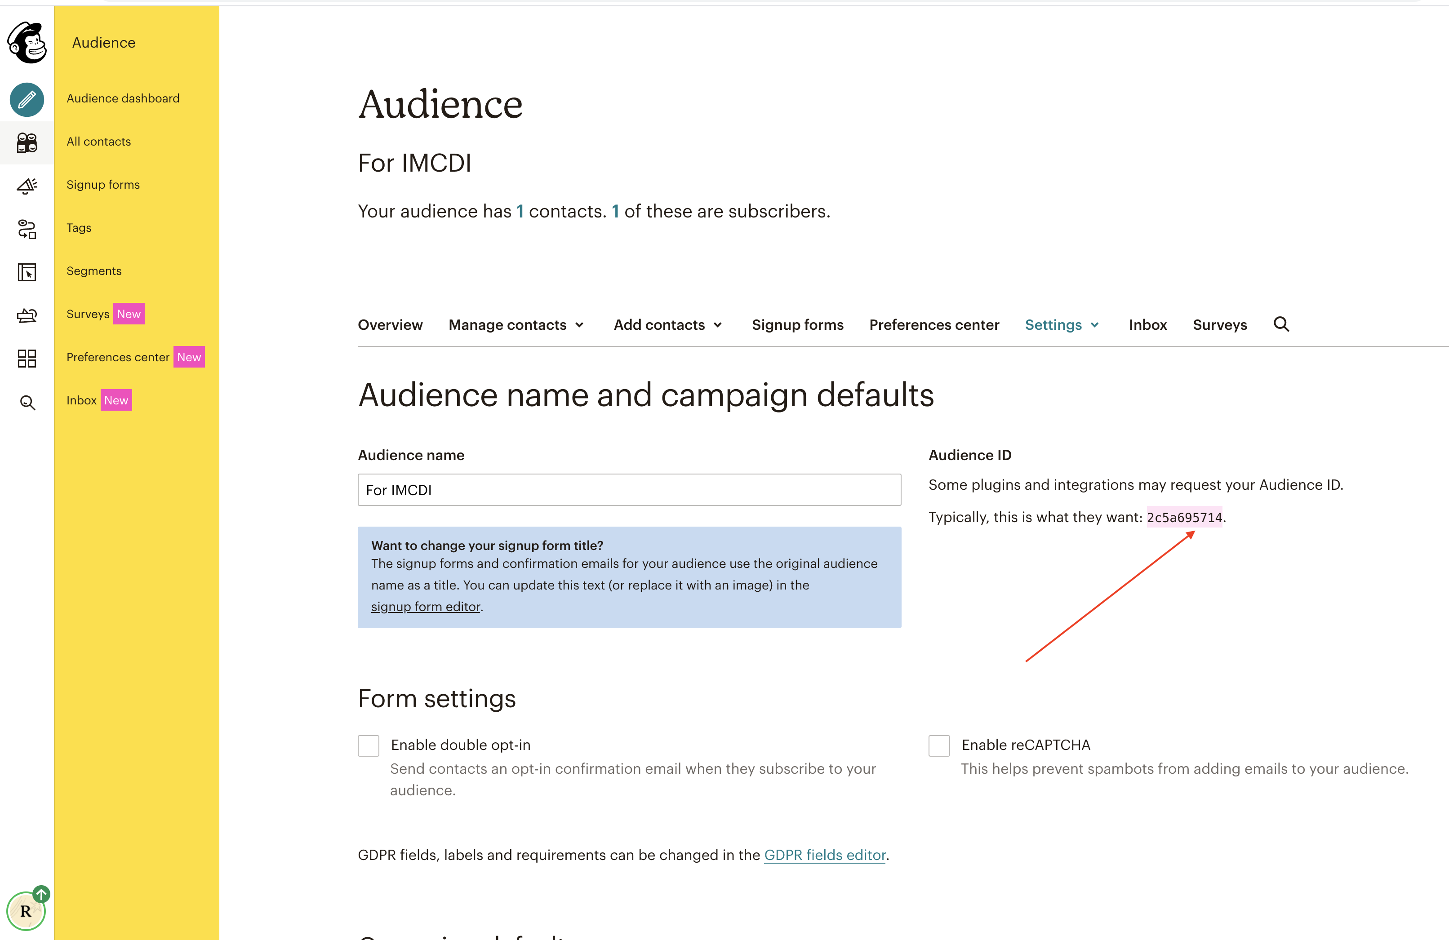This screenshot has height=940, width=1449.
Task: Open Inbox in sidebar
Action: pyautogui.click(x=82, y=401)
